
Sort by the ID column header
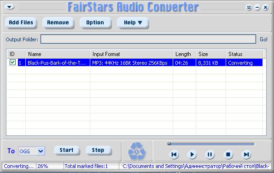point(16,54)
